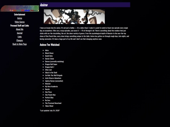Image resolution: width=170 pixels, height=127 pixels.
Task: Click the Last updated July 24 note
Action: (x=50, y=111)
